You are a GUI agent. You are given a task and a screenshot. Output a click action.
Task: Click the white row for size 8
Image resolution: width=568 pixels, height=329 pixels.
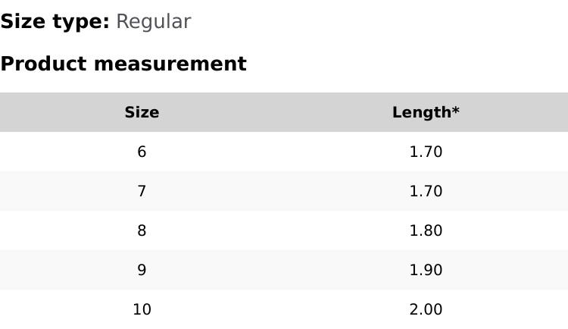pyautogui.click(x=284, y=230)
